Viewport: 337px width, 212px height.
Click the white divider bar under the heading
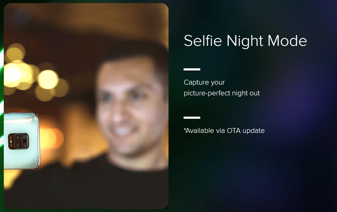[x=192, y=69]
